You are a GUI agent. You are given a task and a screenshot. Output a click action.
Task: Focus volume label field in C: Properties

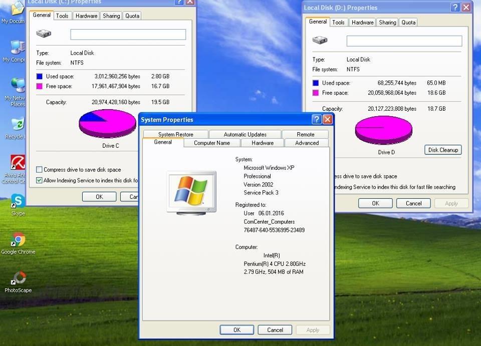click(128, 35)
